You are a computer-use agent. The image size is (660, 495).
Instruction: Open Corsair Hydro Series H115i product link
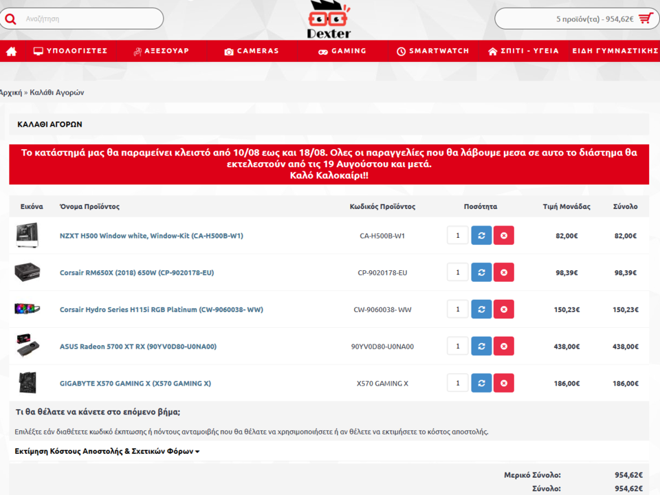coord(161,310)
